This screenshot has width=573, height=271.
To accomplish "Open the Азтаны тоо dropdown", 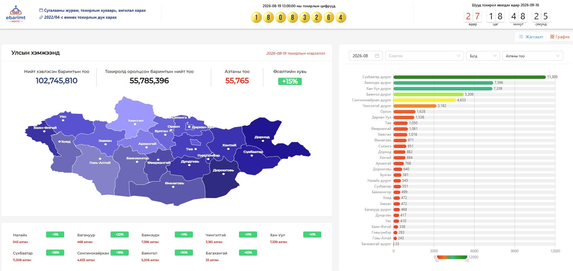I will (x=533, y=56).
